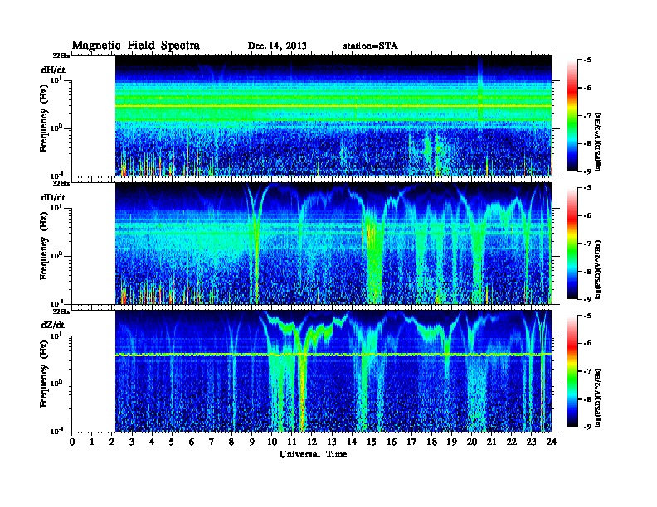Click hour tick label 6 on time axis
Image resolution: width=657 pixels, height=507 pixels.
click(192, 442)
